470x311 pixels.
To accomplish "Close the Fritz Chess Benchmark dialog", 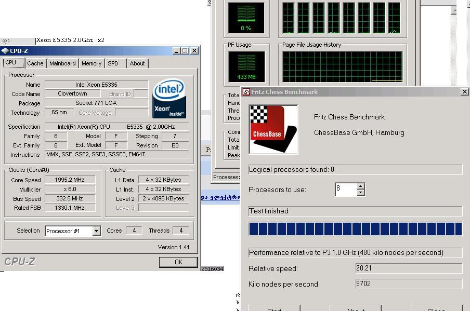I will [464, 92].
